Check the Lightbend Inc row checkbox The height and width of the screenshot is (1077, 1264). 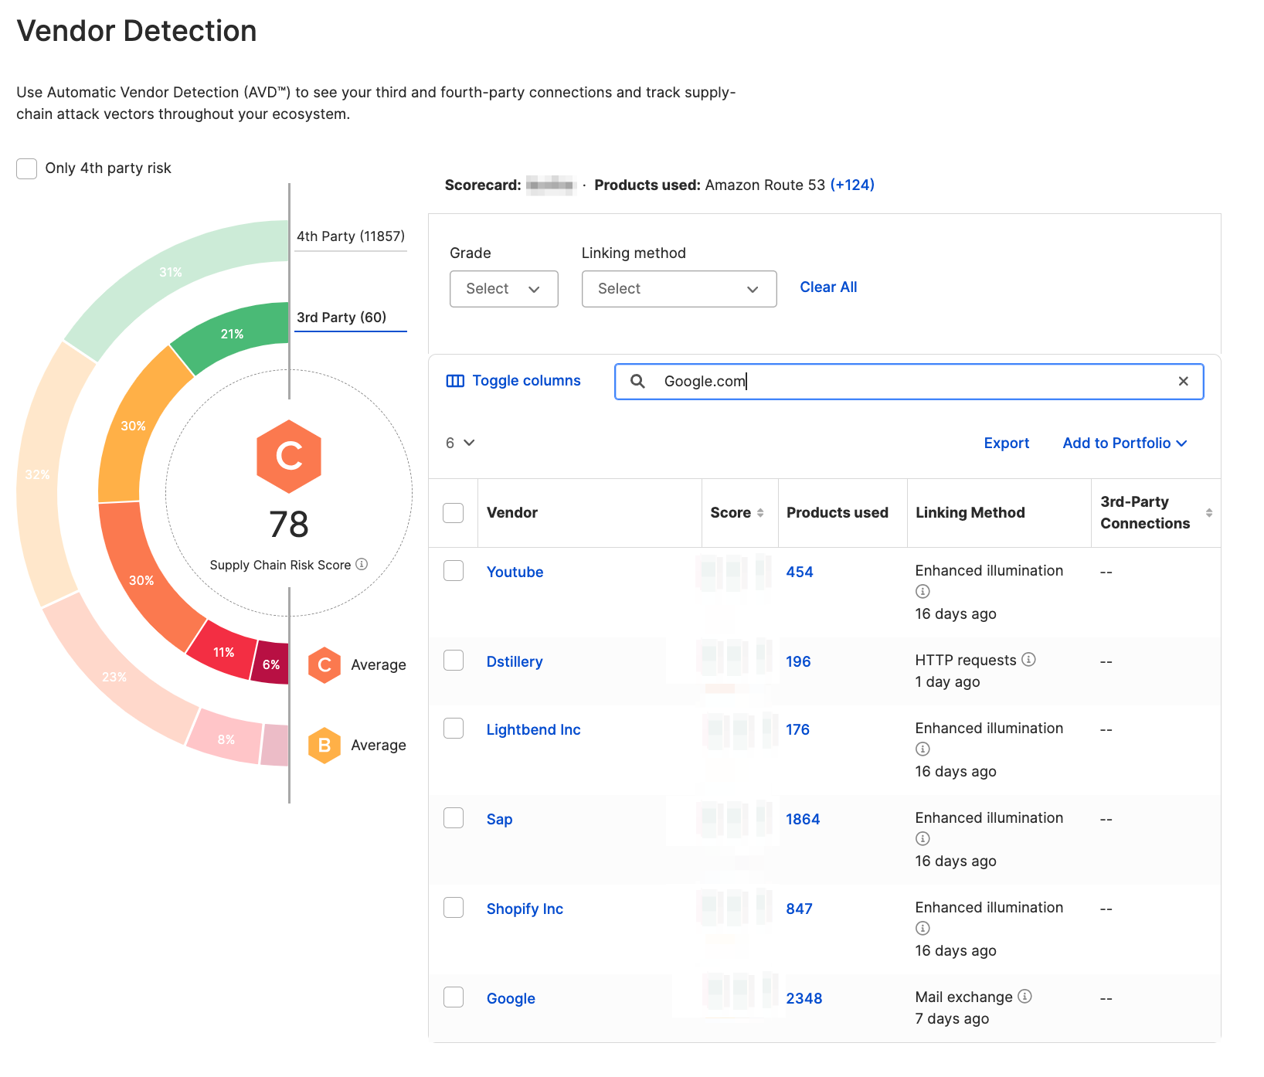454,729
